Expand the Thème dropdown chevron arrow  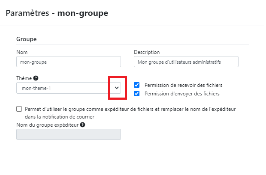coord(117,88)
